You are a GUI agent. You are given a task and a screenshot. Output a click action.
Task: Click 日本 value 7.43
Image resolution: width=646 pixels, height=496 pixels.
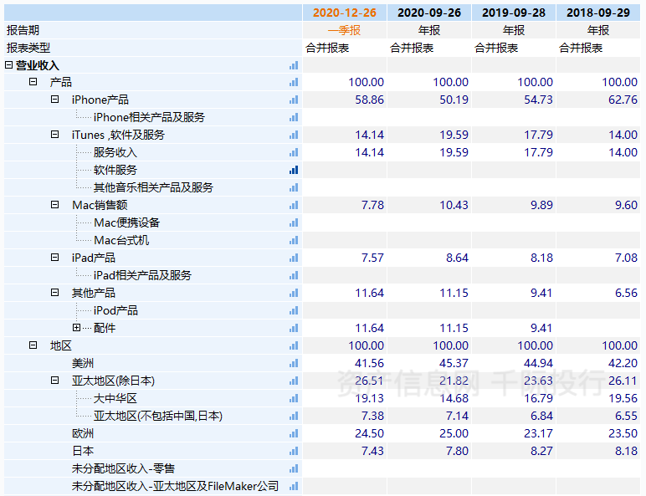373,451
